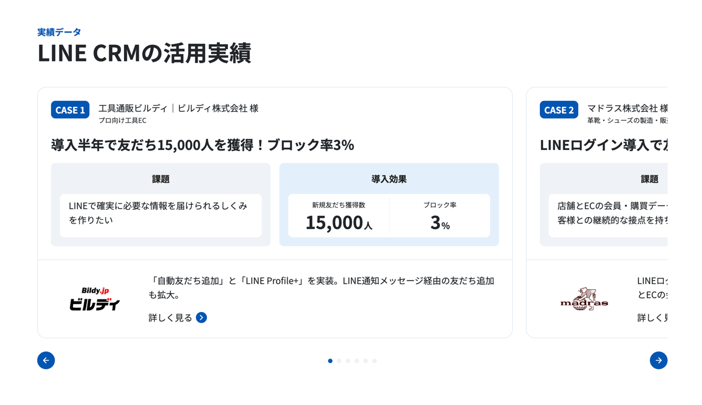Click the ブロック率 3% statistic

coord(440,222)
